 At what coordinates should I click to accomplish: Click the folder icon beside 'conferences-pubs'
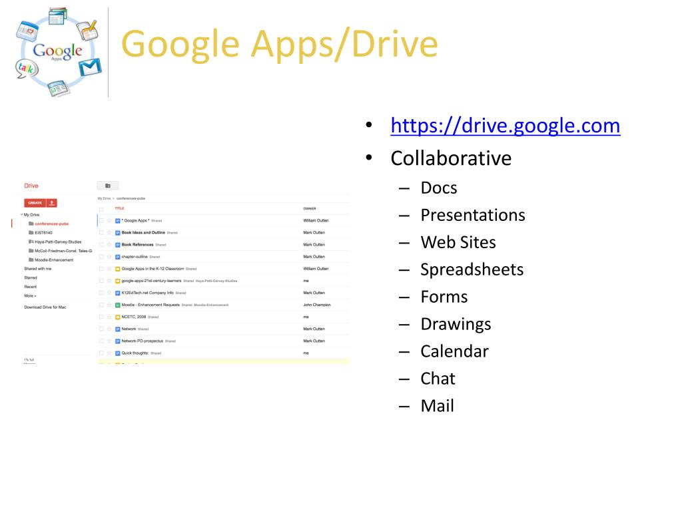(x=31, y=224)
